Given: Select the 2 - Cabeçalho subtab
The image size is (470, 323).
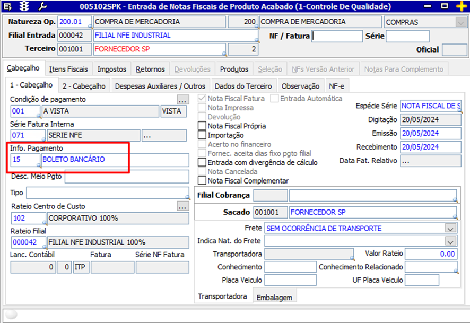Looking at the screenshot, I should (x=84, y=86).
